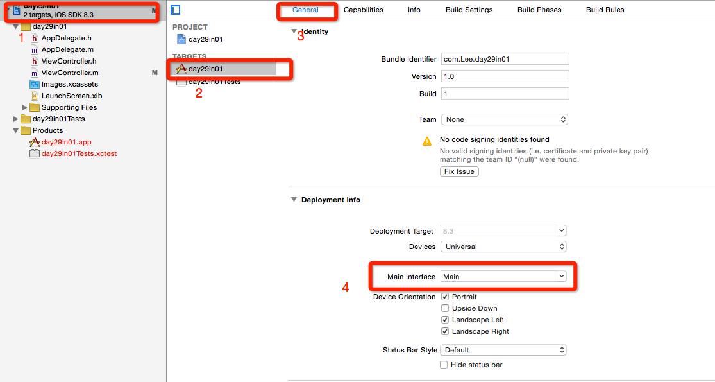Click the AppDelegate.m file icon

tap(34, 49)
